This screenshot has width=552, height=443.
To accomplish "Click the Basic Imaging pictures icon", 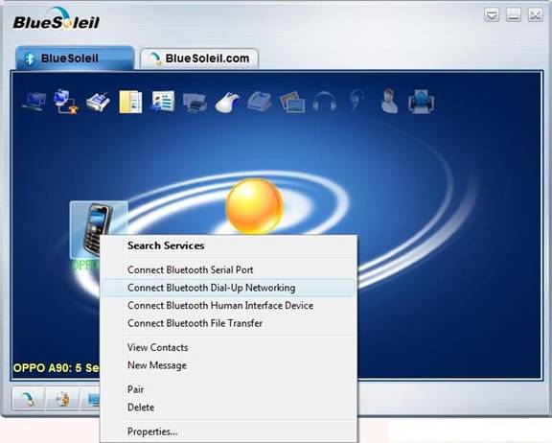I will [x=292, y=103].
